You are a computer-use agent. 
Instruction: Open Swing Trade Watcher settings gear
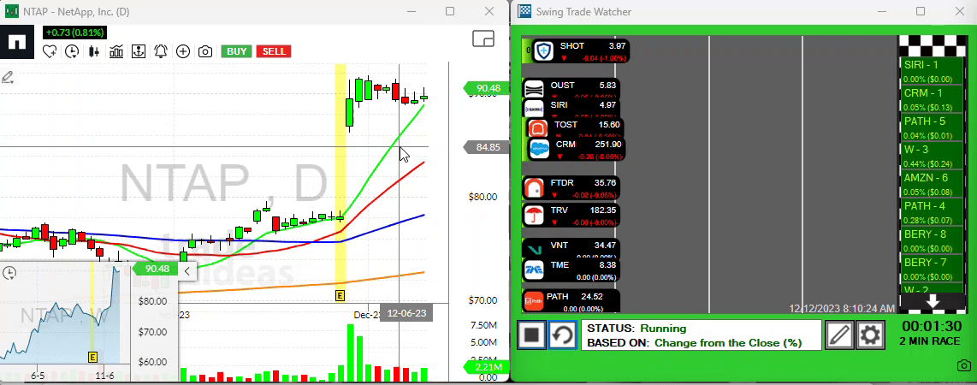point(870,335)
